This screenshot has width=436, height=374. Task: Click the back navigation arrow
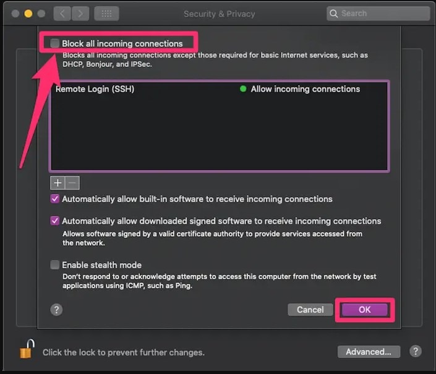[62, 13]
